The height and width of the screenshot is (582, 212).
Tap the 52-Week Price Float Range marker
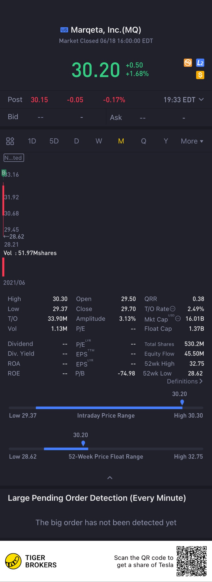[83, 443]
